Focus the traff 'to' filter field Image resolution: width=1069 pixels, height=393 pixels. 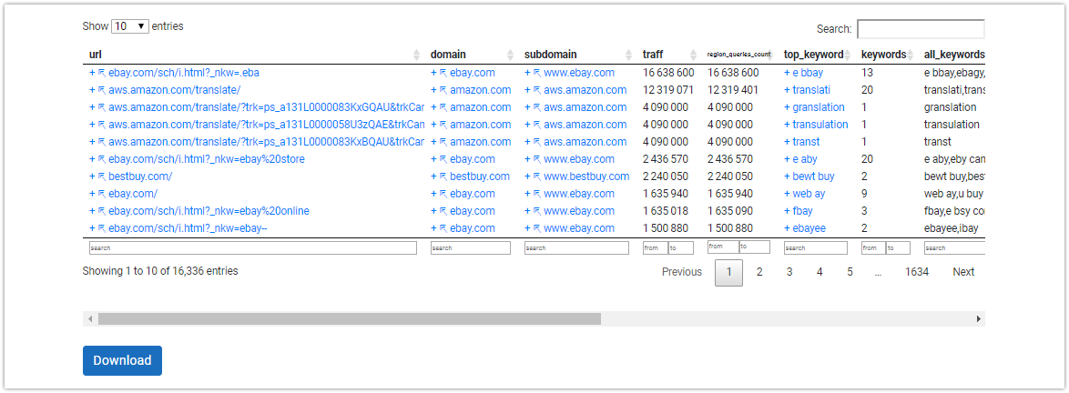click(x=680, y=248)
